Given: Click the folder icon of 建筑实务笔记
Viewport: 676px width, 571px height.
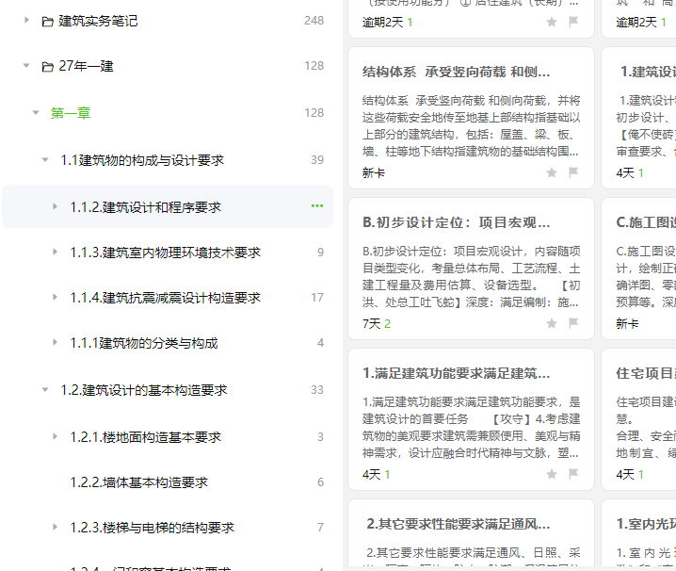Looking at the screenshot, I should tap(47, 22).
